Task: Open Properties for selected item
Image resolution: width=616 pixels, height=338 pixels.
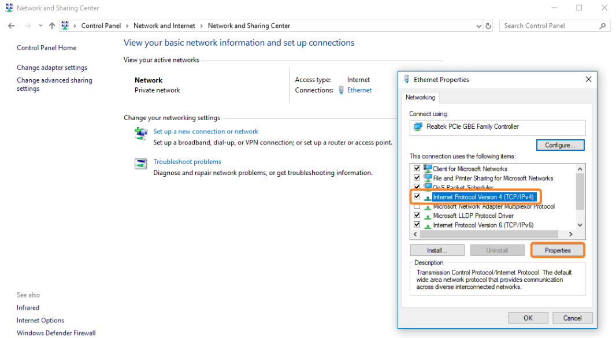Action: coord(558,250)
